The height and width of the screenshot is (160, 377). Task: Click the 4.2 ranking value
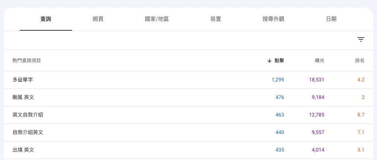click(x=361, y=80)
